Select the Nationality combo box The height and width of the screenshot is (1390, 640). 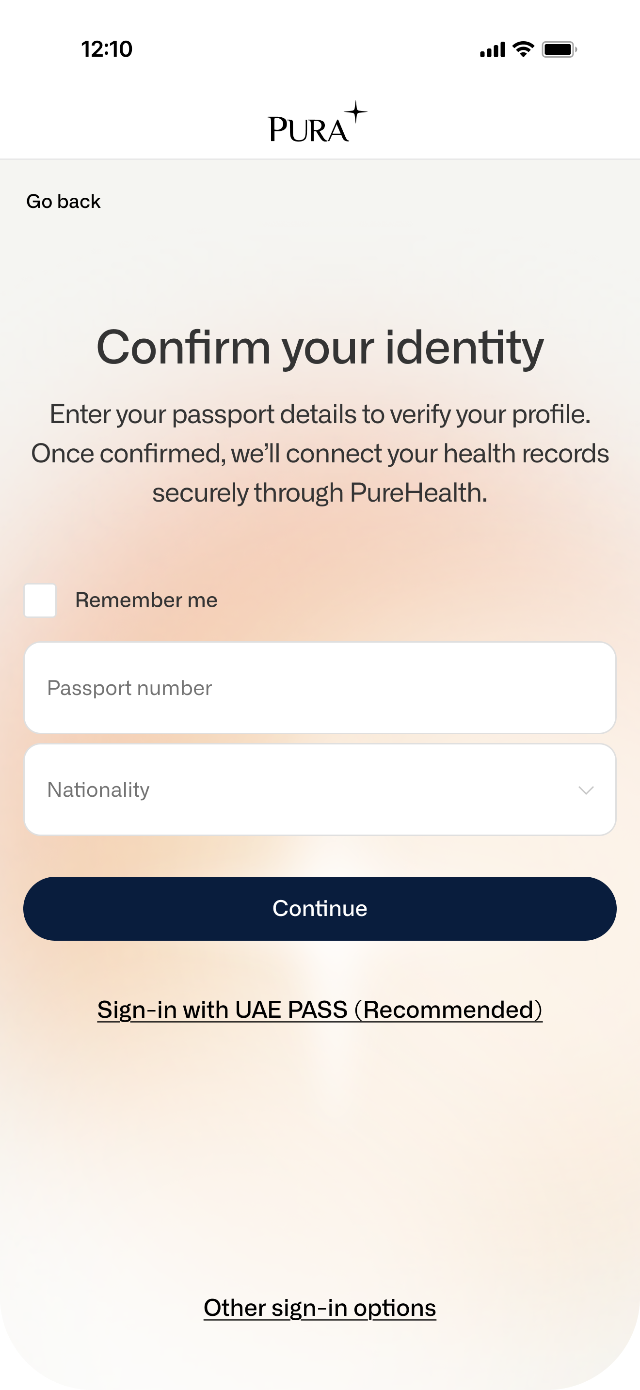coord(320,789)
